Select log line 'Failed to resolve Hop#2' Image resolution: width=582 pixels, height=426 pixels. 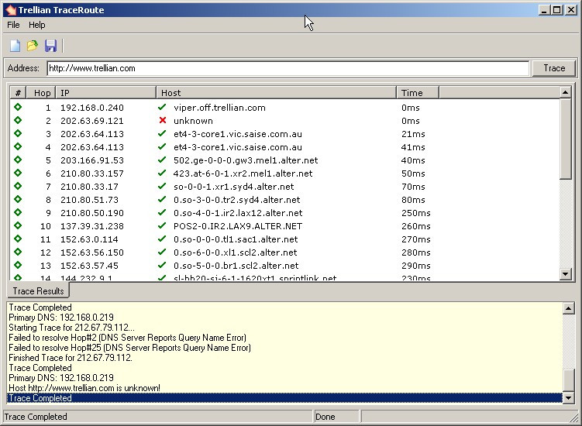pyautogui.click(x=127, y=338)
